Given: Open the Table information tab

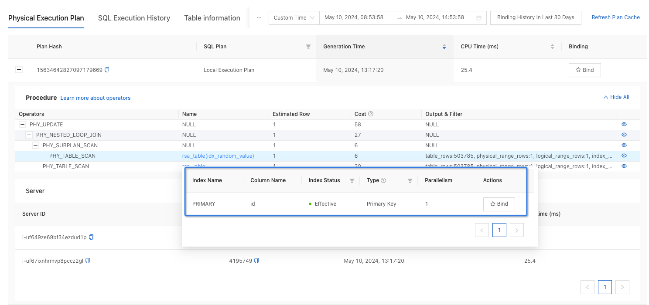Looking at the screenshot, I should pos(212,18).
